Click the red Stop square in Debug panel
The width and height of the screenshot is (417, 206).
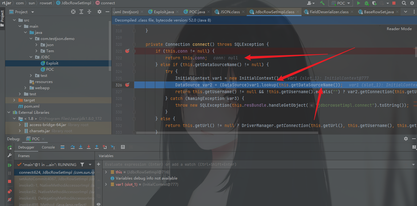[10, 181]
